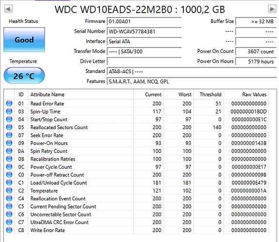Click status orb for Read Error Rate
The height and width of the screenshot is (242, 279).
tap(9, 103)
